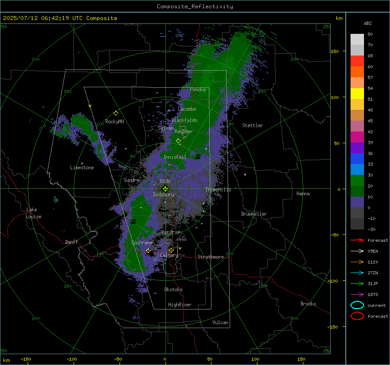The height and width of the screenshot is (365, 390).
Task: Click the cyan 27ZW arrow legend icon
Action: 357,273
